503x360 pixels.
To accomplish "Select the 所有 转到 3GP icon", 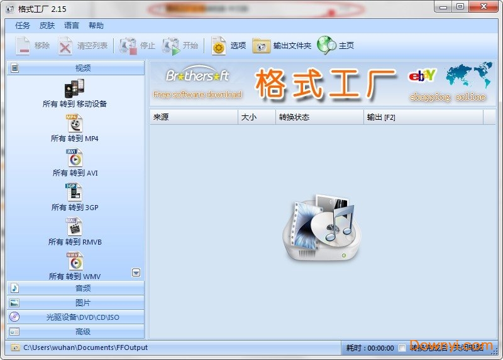I will coord(74,192).
